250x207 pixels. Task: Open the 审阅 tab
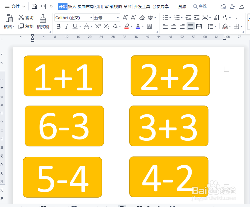pos(109,6)
